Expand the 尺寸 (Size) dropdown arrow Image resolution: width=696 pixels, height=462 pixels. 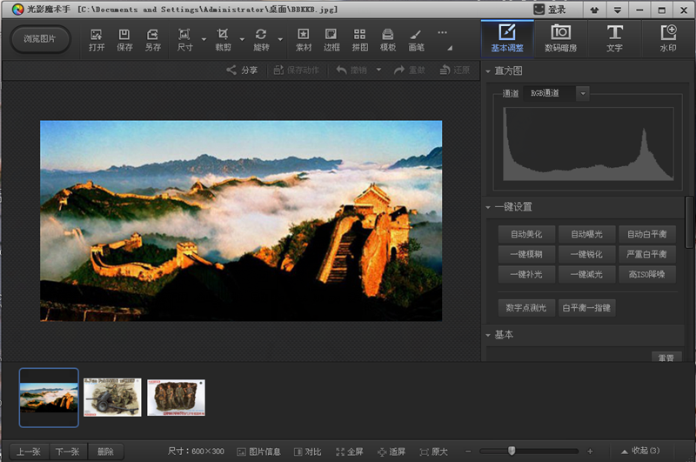coord(204,40)
